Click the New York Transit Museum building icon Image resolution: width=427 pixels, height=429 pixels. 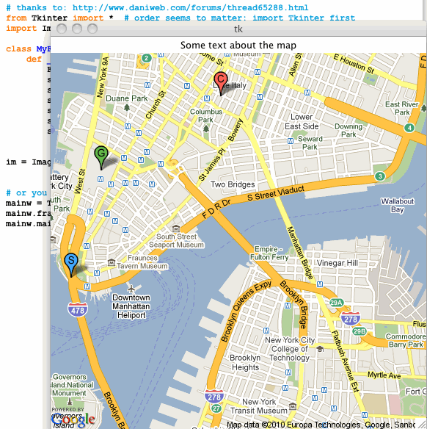tap(293, 406)
